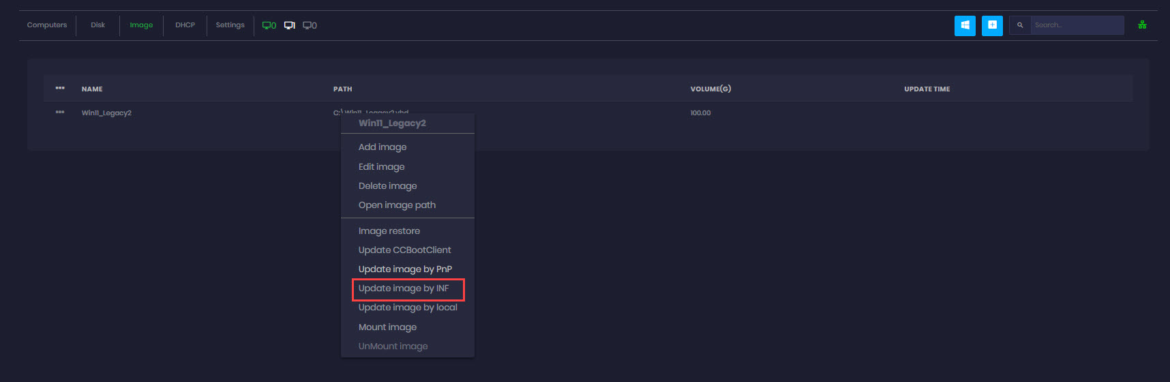This screenshot has width=1170, height=382.
Task: Click the white monitor counter icon
Action: [290, 25]
